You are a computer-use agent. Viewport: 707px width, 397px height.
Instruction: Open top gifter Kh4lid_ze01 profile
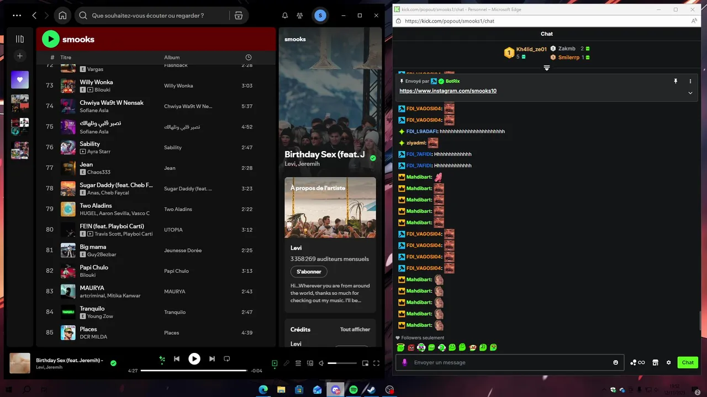click(531, 49)
